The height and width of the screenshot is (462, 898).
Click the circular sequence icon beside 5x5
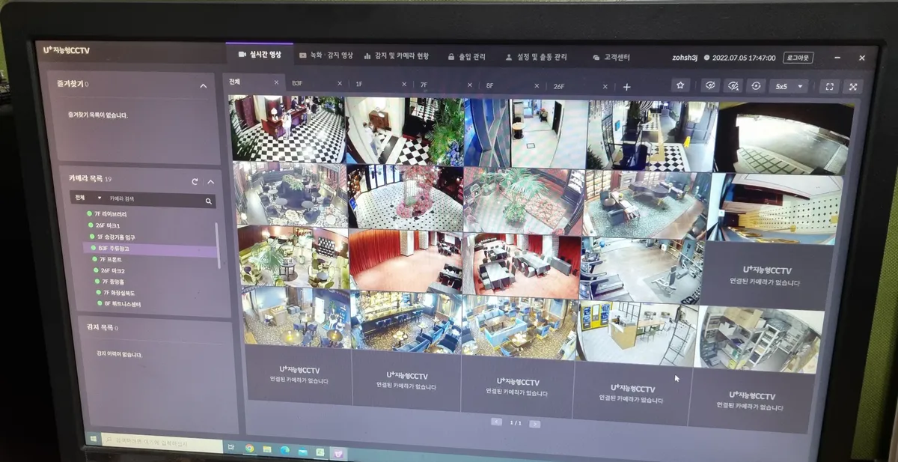pos(756,86)
